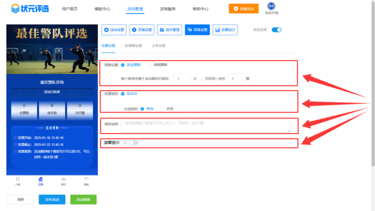Toggle the 预览效果 switch
Viewport: 375px width, 211px height.
[276, 30]
